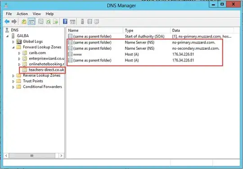Click the New Record toolbar icon
This screenshot has width=243, height=169.
click(90, 22)
